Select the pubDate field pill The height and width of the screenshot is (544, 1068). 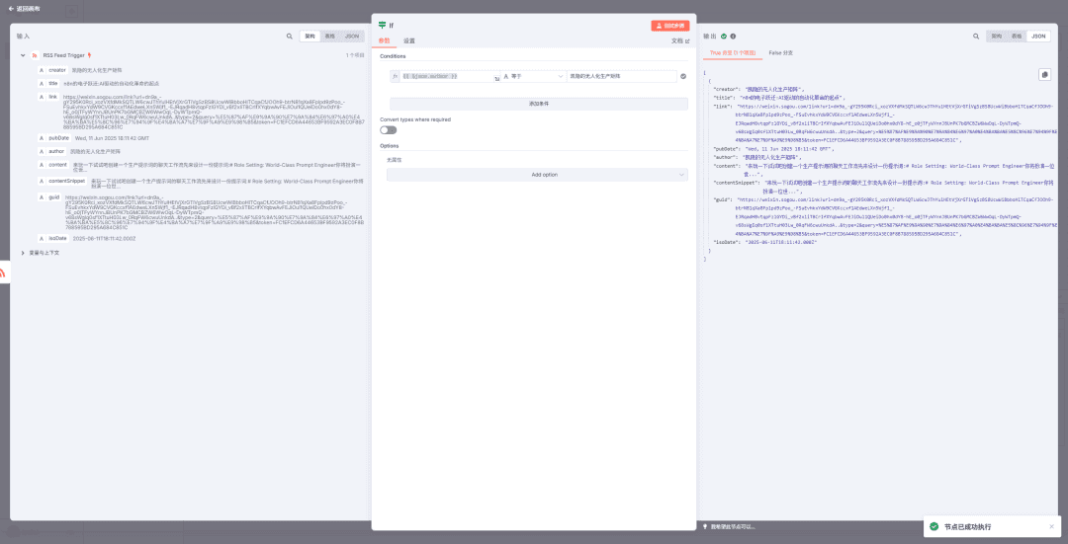click(54, 137)
